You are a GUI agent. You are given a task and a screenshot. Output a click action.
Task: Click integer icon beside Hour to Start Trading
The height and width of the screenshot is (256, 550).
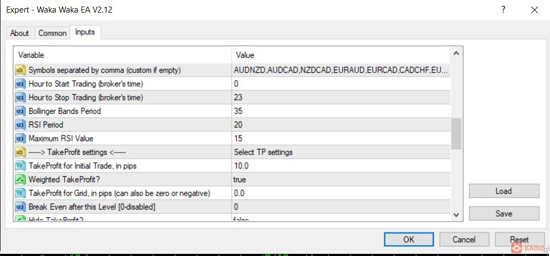[x=20, y=84]
